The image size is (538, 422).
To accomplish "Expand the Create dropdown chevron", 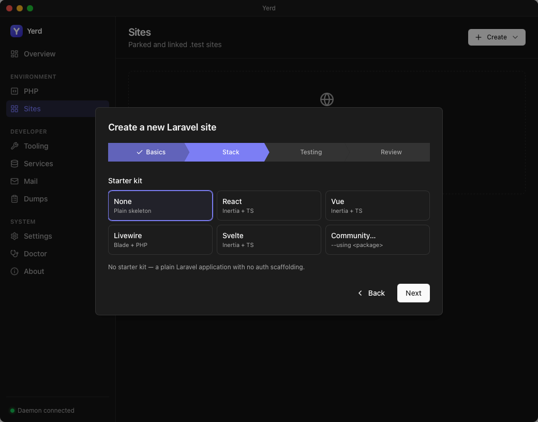I will tap(515, 37).
